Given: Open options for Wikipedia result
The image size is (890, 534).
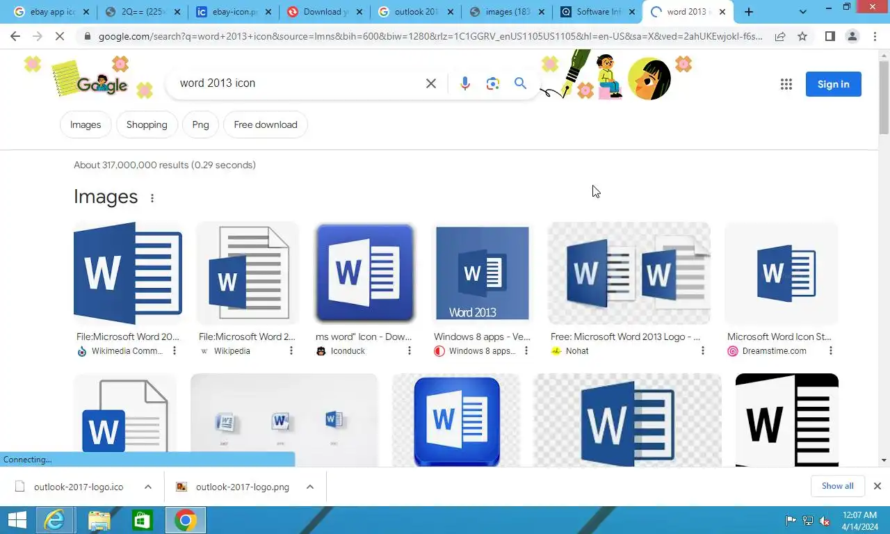Looking at the screenshot, I should point(291,351).
